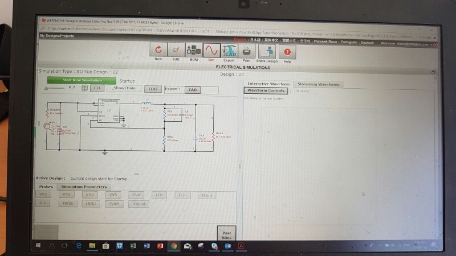Toggle the Marker checkbox

292,91
